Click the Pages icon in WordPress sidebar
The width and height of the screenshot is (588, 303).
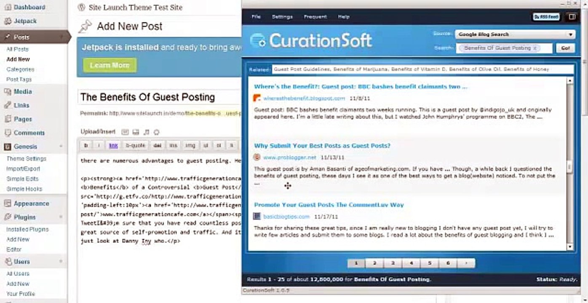pos(7,119)
